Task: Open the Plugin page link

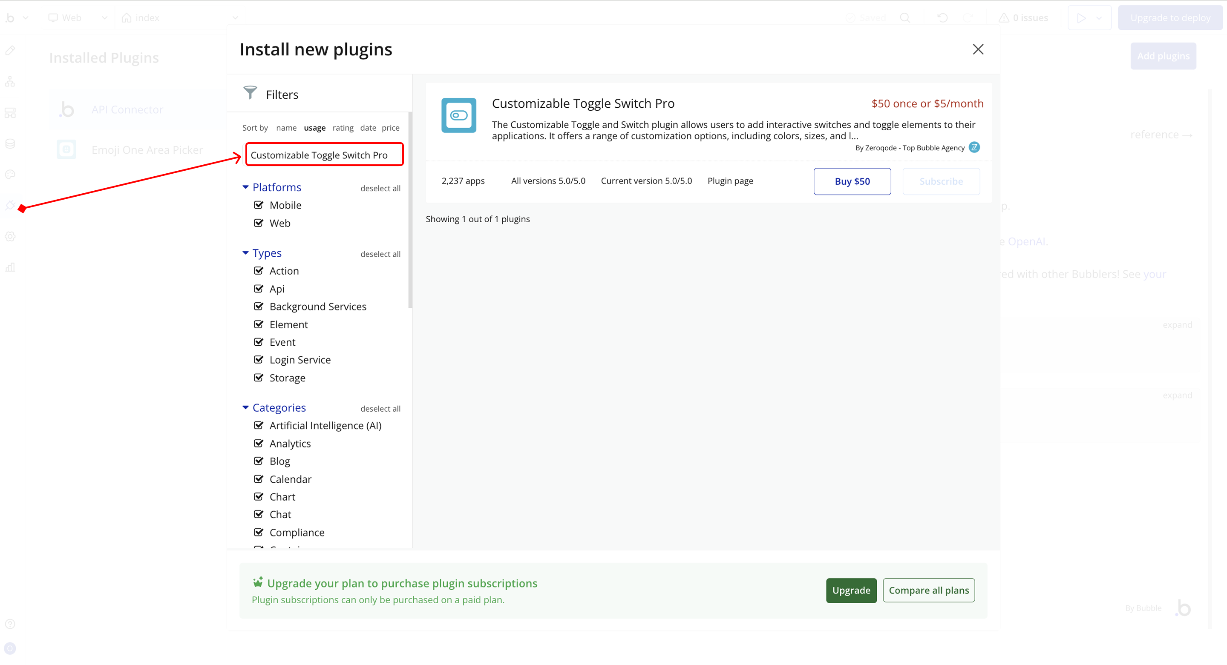Action: click(x=730, y=181)
